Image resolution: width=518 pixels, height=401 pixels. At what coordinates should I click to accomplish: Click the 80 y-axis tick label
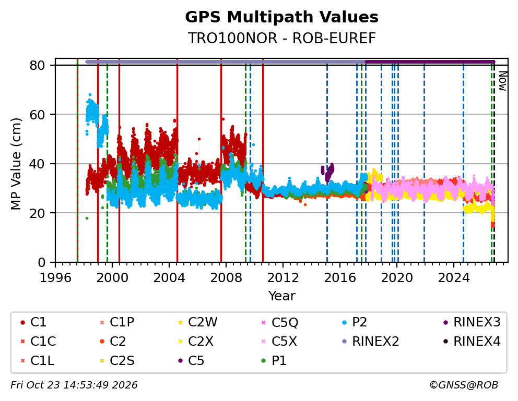coord(37,65)
